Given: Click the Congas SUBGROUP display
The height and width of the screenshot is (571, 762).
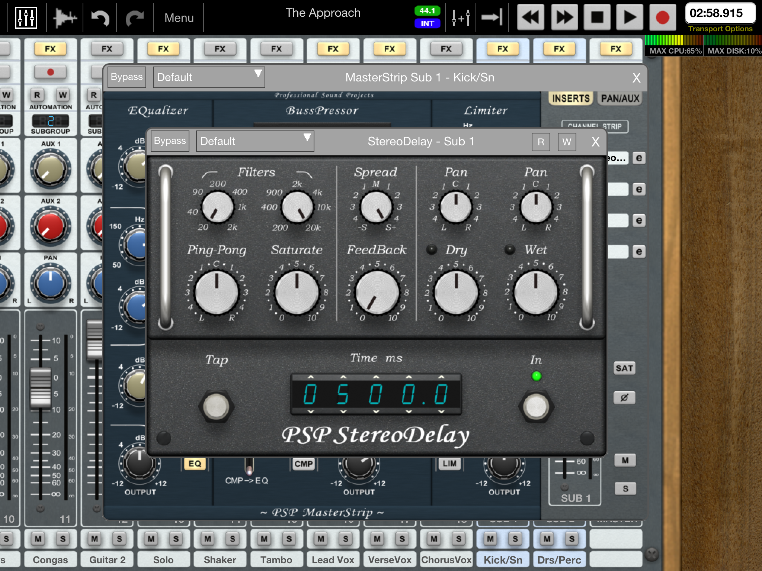Looking at the screenshot, I should pyautogui.click(x=50, y=121).
